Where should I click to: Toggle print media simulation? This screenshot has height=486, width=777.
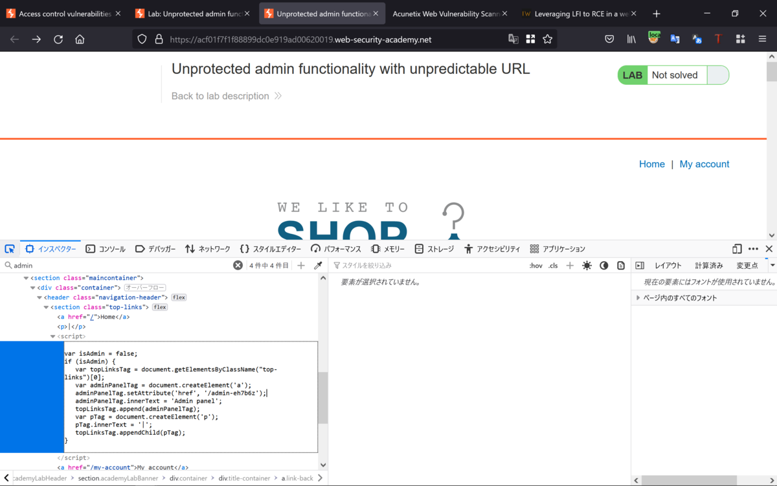click(x=621, y=266)
